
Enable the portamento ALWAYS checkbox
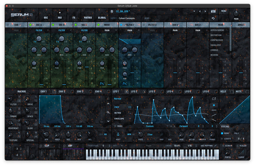pos(223,146)
